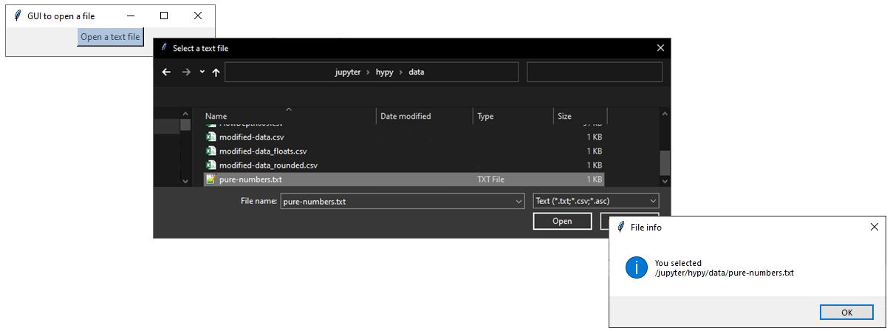Close the File info dialog
Image resolution: width=890 pixels, height=331 pixels.
coord(874,228)
